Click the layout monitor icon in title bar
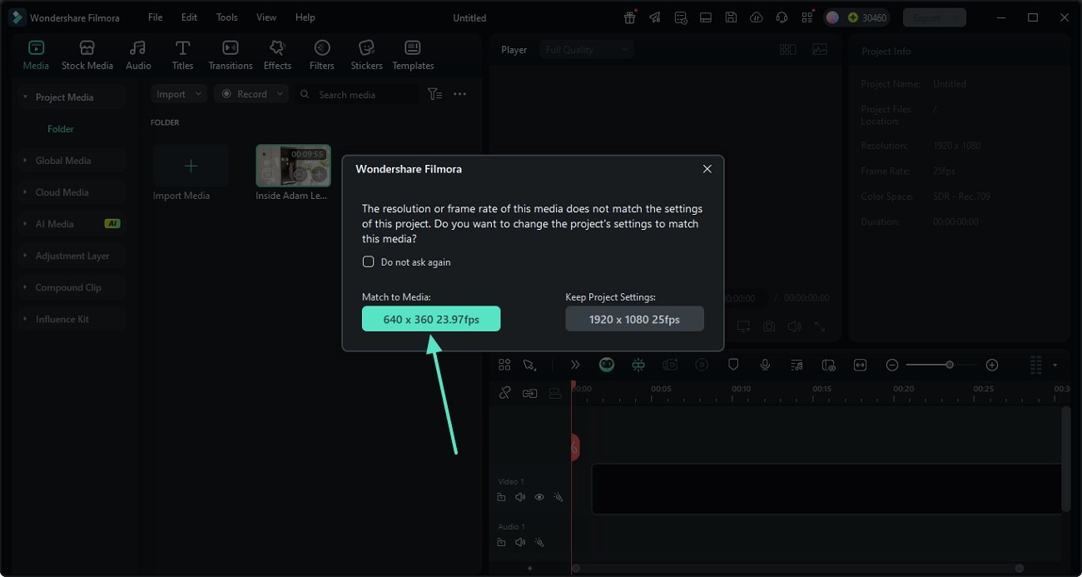This screenshot has height=577, width=1082. tap(706, 17)
